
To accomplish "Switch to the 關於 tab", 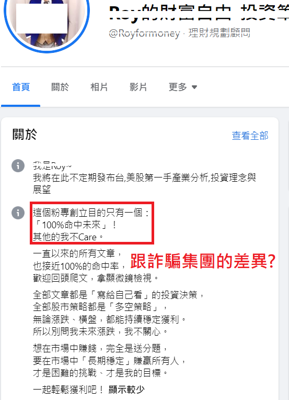I will (x=60, y=87).
